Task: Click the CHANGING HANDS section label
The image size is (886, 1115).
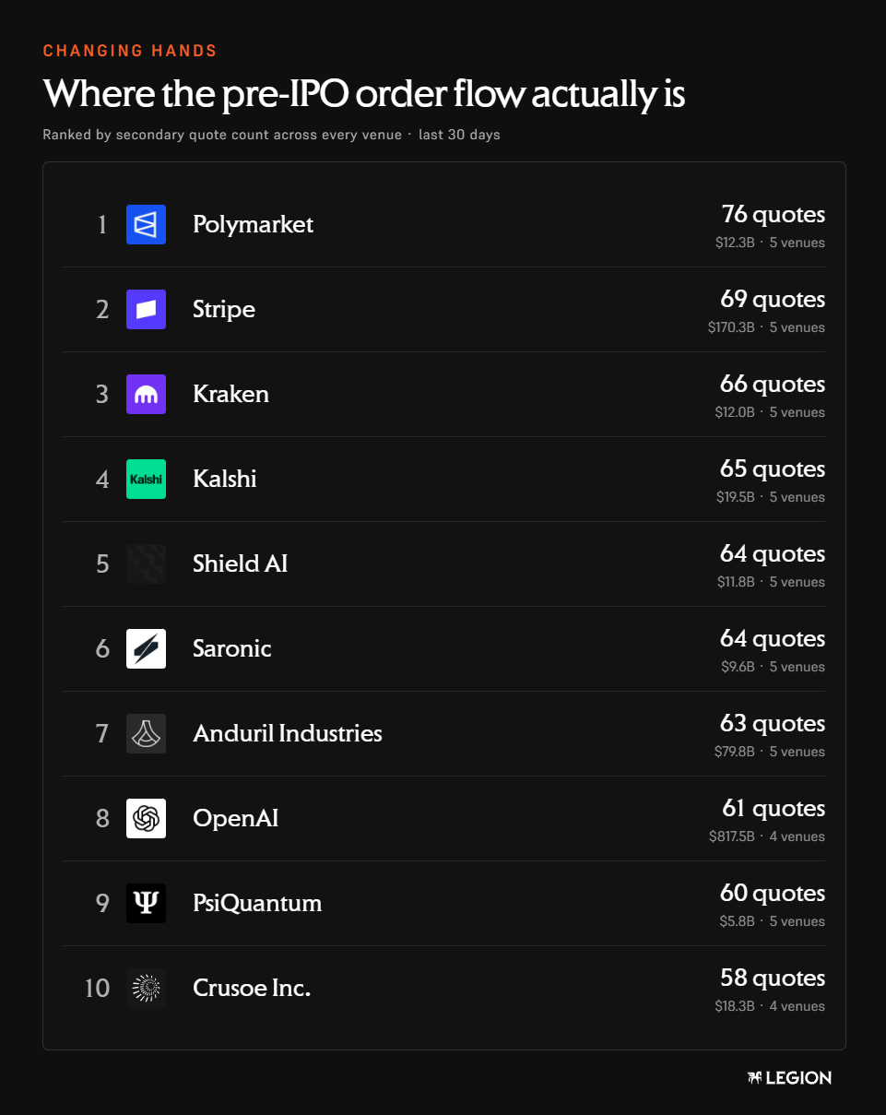Action: (130, 51)
